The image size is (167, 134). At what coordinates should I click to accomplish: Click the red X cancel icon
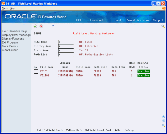[x=41, y=26]
